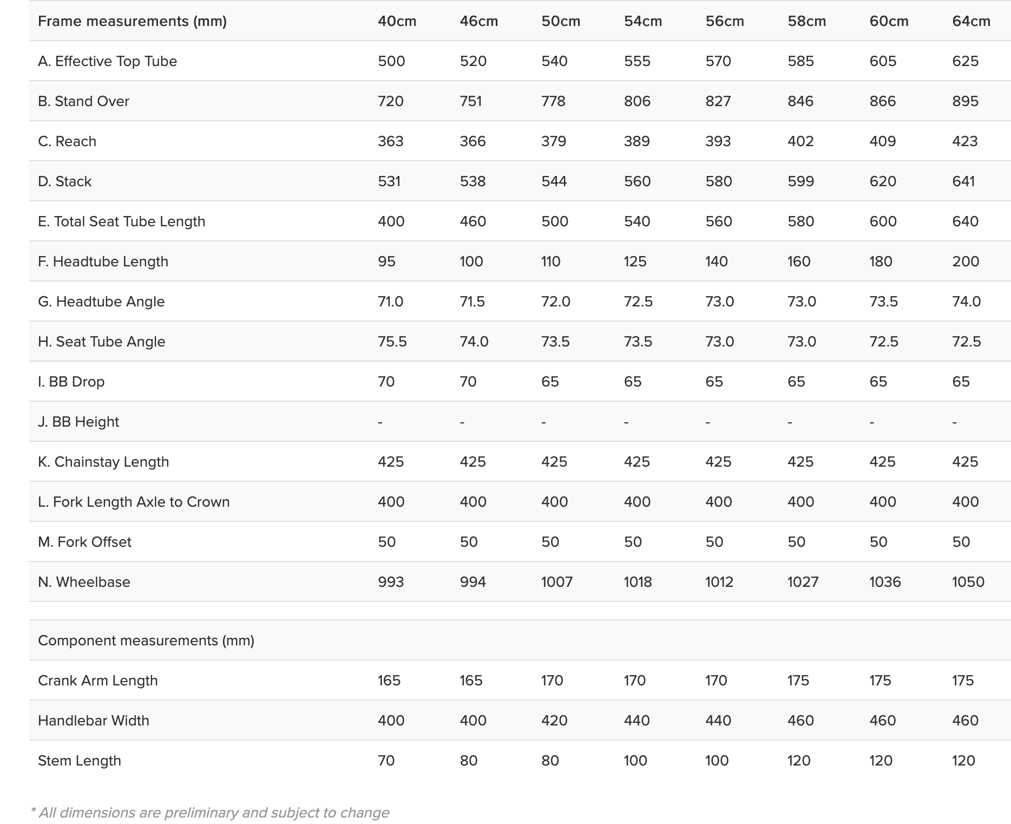Click the 64cm column header

point(971,21)
